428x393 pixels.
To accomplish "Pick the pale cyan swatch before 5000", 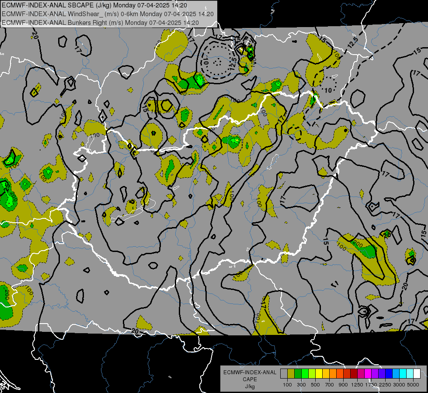I will [410, 374].
